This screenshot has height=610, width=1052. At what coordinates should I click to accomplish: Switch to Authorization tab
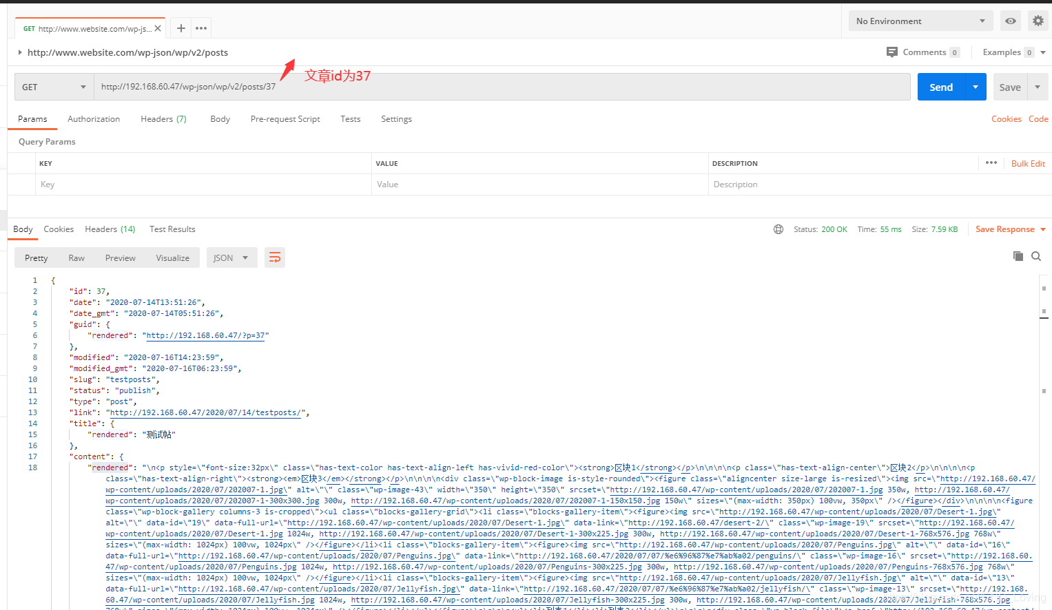(94, 119)
